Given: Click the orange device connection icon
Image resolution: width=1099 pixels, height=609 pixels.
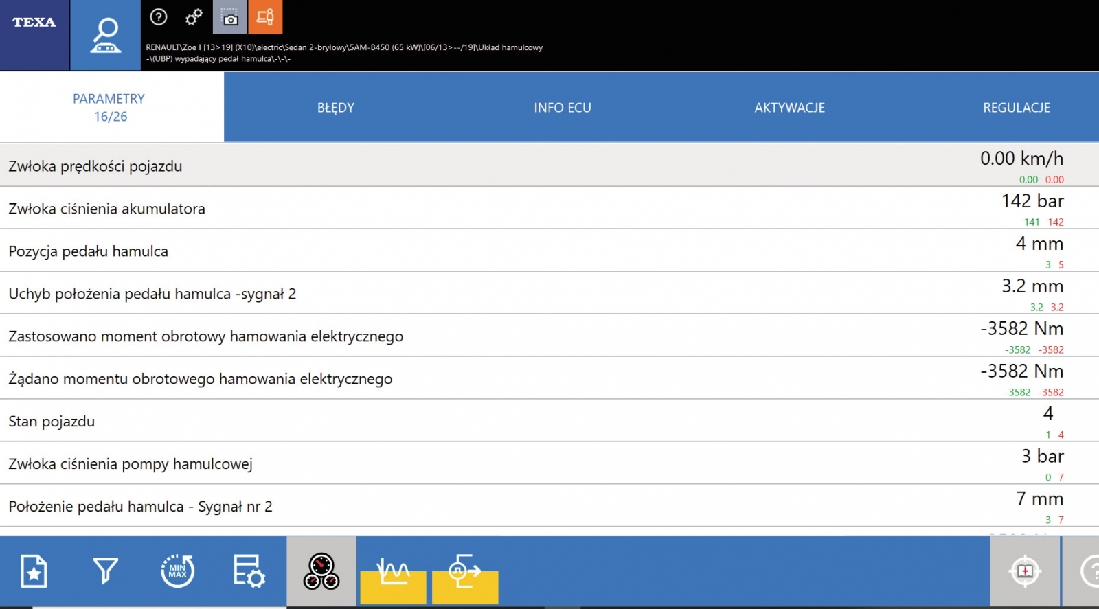Looking at the screenshot, I should 265,17.
